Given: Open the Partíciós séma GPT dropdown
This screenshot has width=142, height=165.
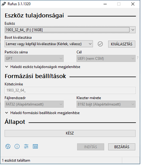Looking at the screenshot, I should [34, 58].
